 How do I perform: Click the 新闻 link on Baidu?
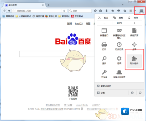point(70,23)
